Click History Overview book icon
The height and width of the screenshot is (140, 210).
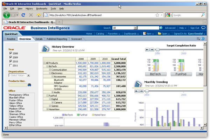click(x=45, y=49)
